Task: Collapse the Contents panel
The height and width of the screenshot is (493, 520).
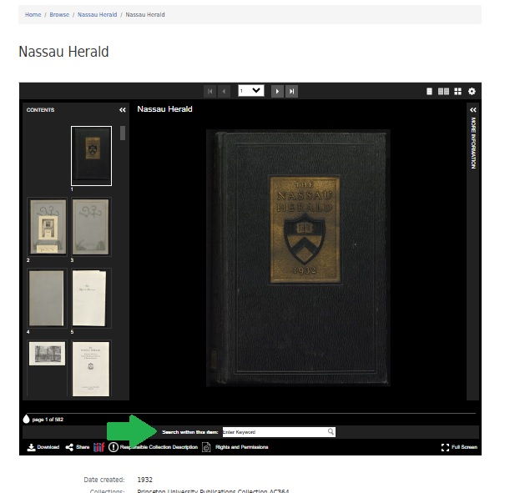Action: pos(123,110)
